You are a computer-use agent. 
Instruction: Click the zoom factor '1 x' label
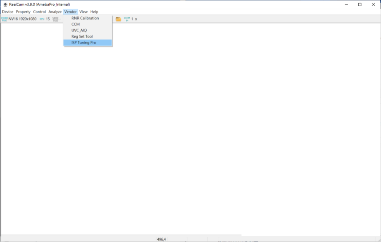[x=134, y=19]
